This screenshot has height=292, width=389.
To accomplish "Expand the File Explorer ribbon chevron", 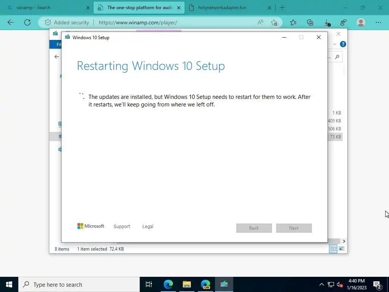I will pos(334,44).
